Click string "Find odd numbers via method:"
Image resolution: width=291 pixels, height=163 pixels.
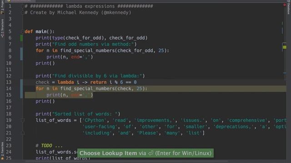coord(93,44)
